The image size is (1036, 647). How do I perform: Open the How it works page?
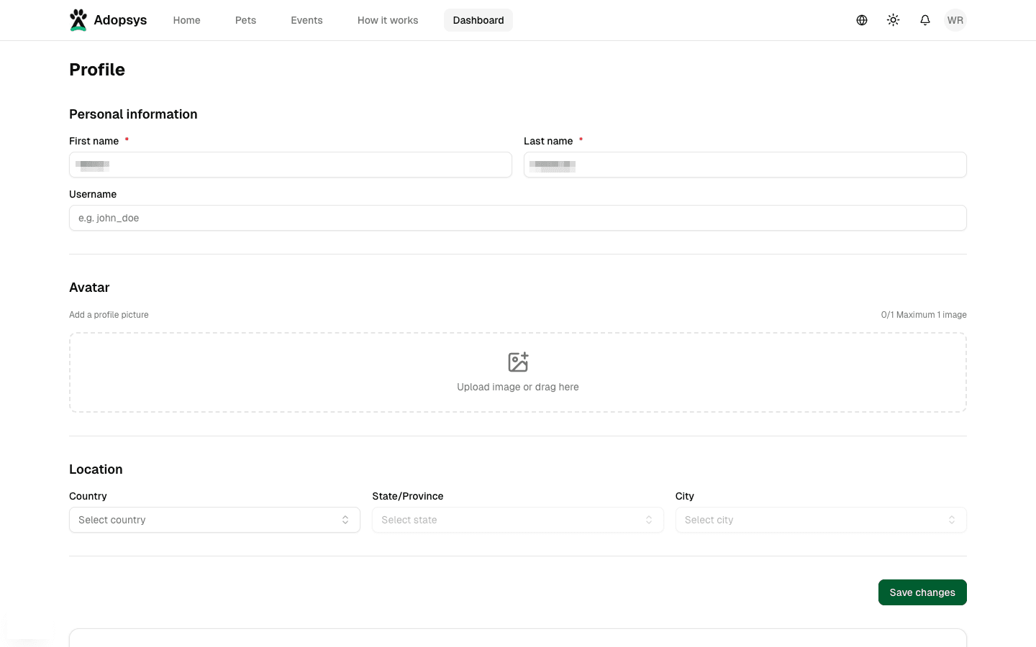click(x=388, y=20)
